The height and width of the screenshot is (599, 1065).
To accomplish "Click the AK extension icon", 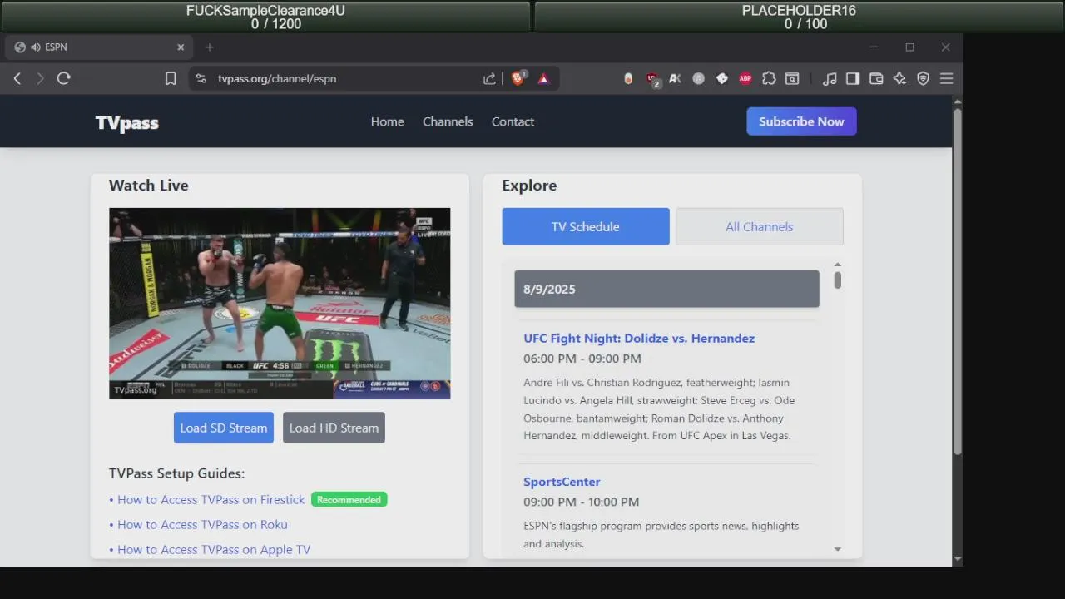I will (x=675, y=78).
